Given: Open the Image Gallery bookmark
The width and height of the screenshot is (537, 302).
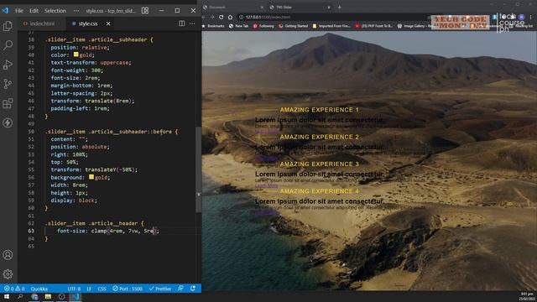Looking at the screenshot, I should 414,26.
